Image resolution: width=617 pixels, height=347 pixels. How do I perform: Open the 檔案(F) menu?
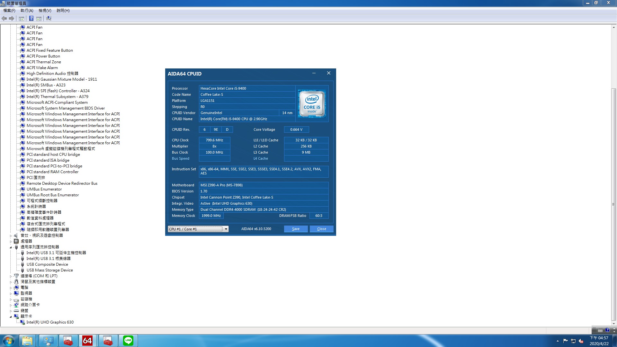[9, 11]
